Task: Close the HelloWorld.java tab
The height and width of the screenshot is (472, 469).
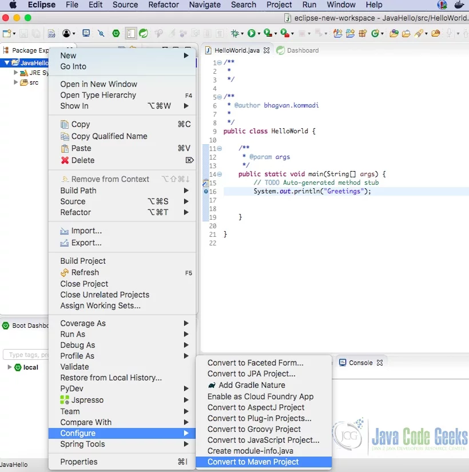Action: pyautogui.click(x=267, y=50)
